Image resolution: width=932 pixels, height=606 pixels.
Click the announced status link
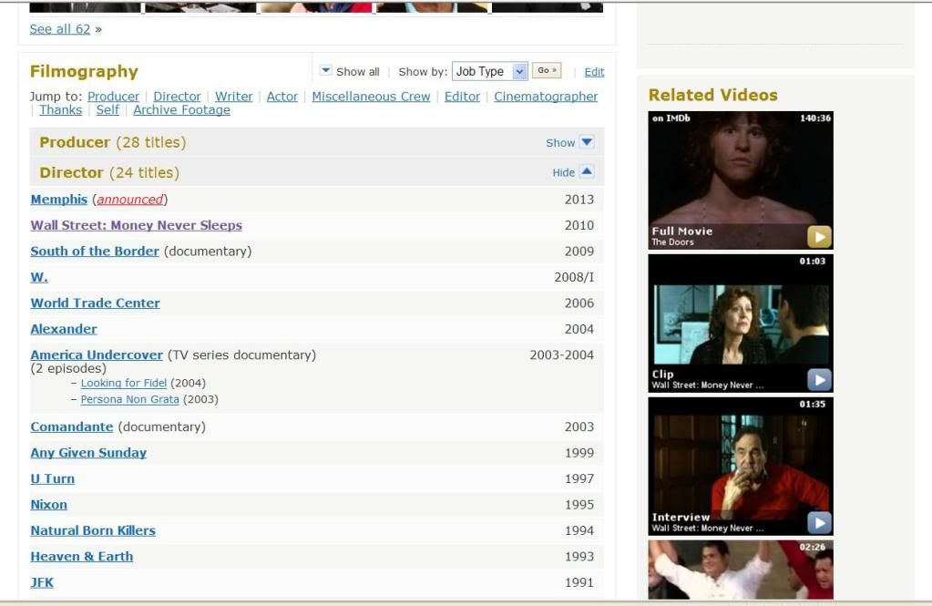[x=130, y=200]
